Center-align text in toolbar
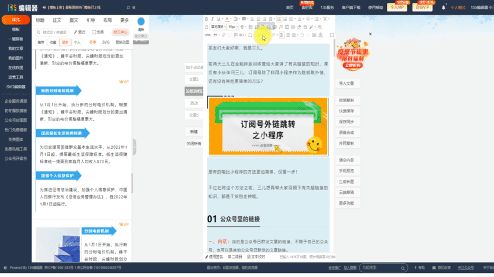This screenshot has width=494, height=277. (x=259, y=19)
